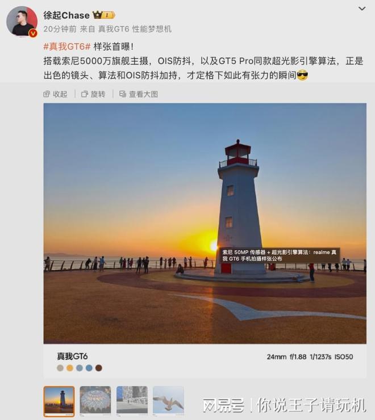375x420 pixels.
Task: Select the lighthouse thumbnail
Action: pos(59,401)
